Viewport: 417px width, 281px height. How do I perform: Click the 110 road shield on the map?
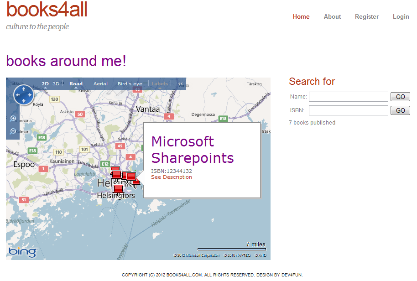tap(58, 152)
